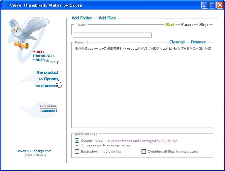
Task: Enable Each shot in it's own file
Action: [x=77, y=151]
